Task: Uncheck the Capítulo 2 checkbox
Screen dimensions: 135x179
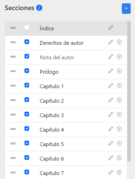Action: coord(27,100)
